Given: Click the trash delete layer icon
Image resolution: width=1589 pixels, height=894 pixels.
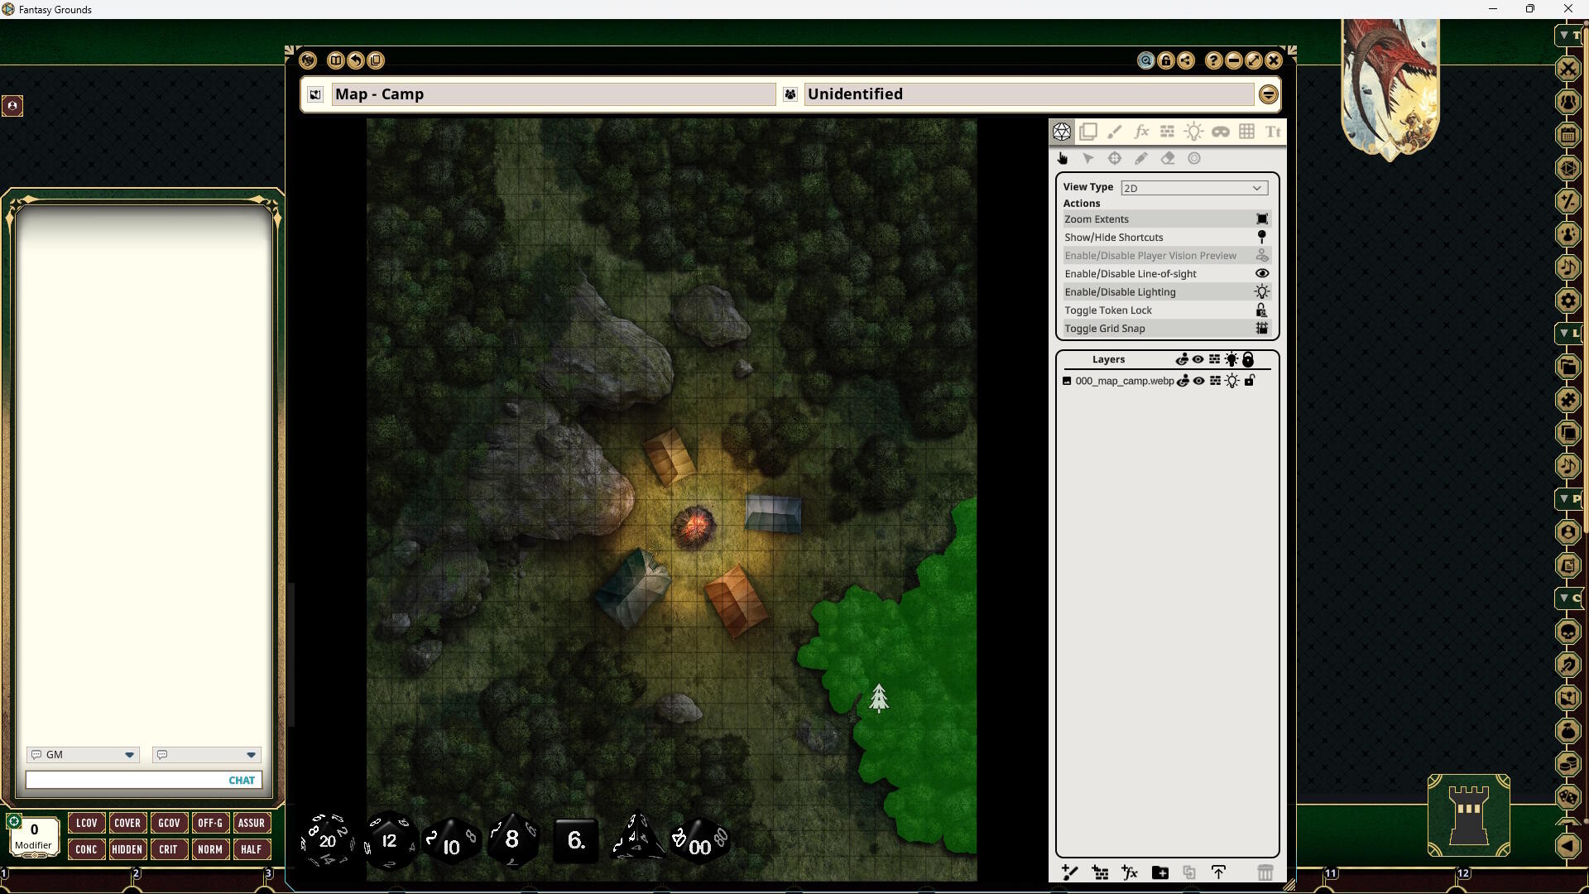Looking at the screenshot, I should click(x=1265, y=872).
